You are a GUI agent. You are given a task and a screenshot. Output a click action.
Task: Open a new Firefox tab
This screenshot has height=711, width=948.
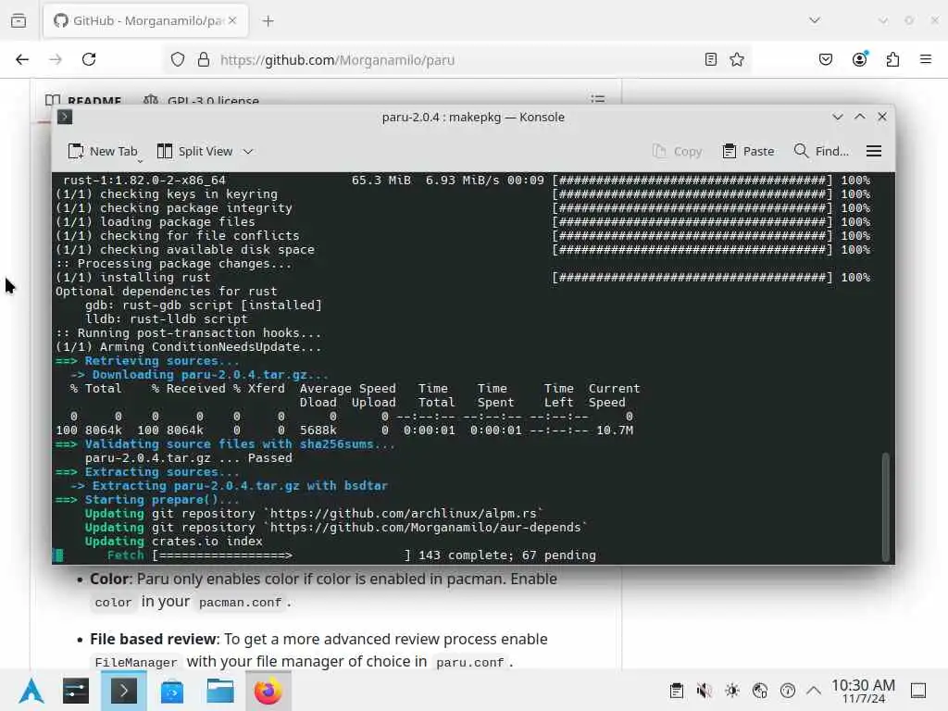[268, 21]
